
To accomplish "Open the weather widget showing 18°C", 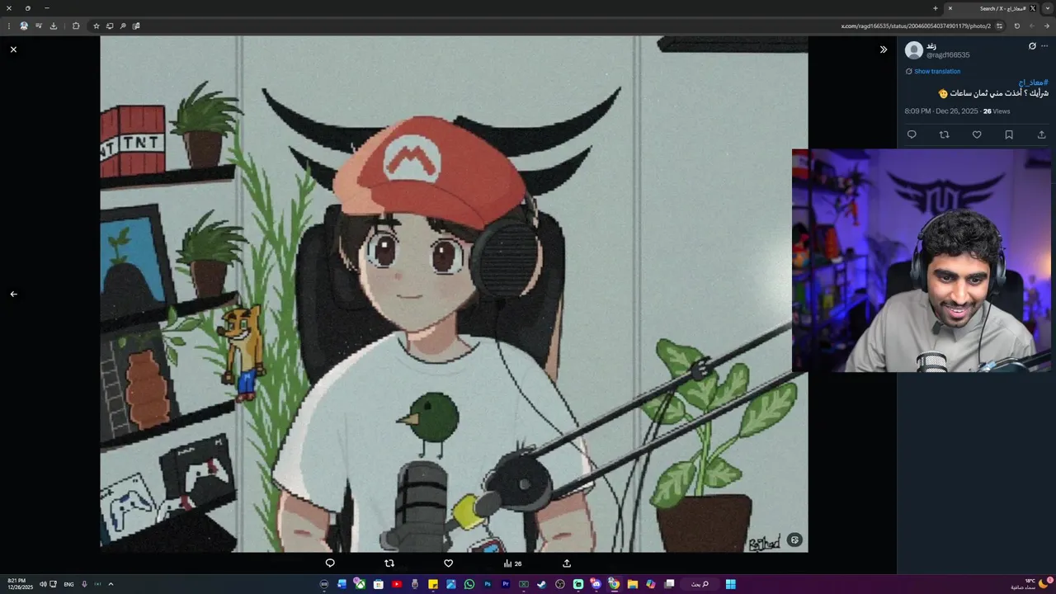I will tap(1031, 584).
